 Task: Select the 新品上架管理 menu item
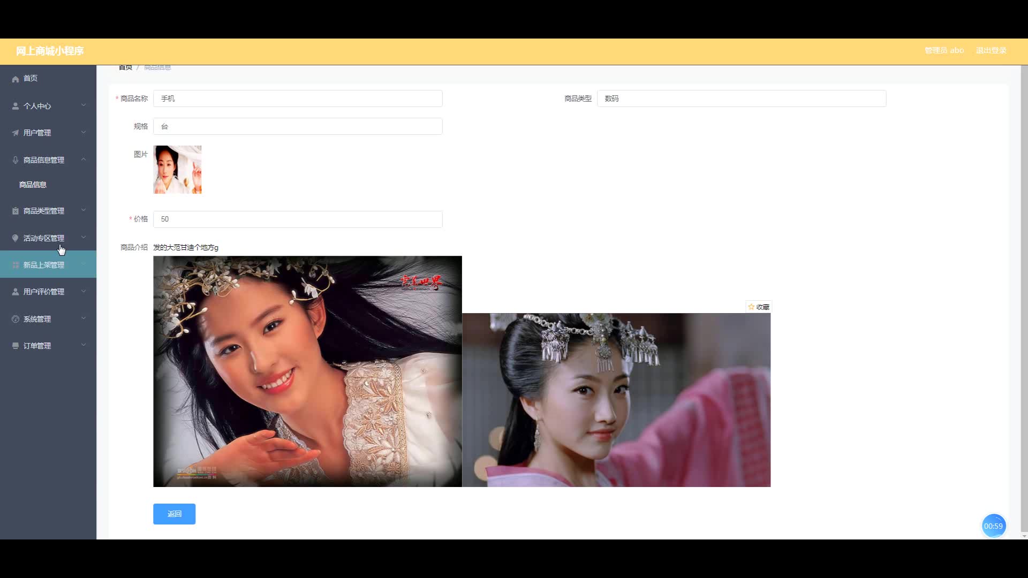48,264
